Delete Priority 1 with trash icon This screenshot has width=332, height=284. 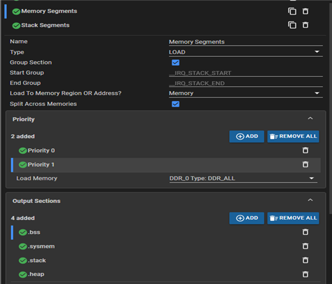point(305,164)
